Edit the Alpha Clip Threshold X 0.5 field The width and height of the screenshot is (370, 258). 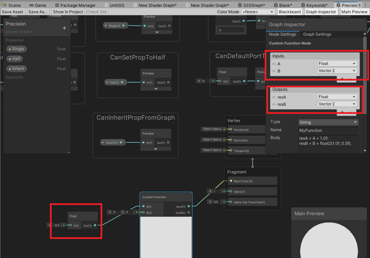tap(217, 202)
